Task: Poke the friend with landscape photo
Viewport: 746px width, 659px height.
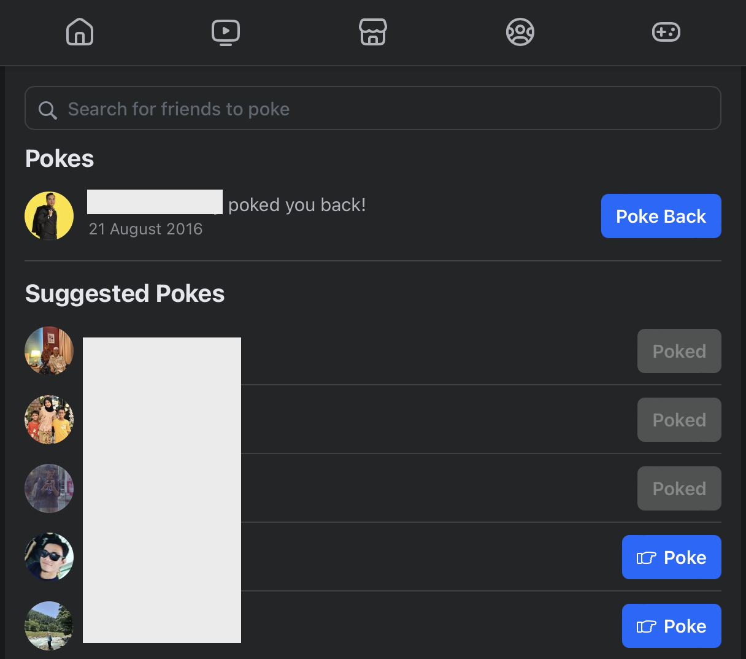Action: [x=672, y=626]
